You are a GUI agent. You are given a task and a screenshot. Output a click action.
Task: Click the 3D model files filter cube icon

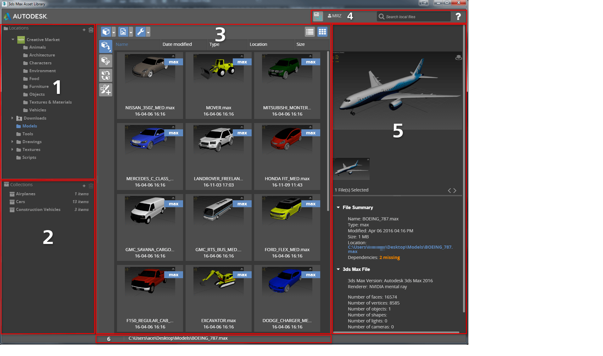click(106, 32)
